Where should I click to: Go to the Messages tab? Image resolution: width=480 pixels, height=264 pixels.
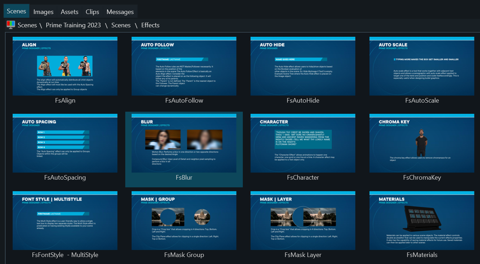pos(120,12)
